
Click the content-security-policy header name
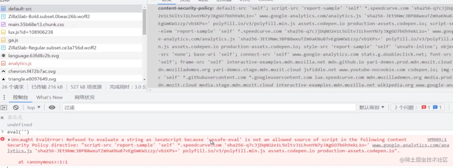186,8
